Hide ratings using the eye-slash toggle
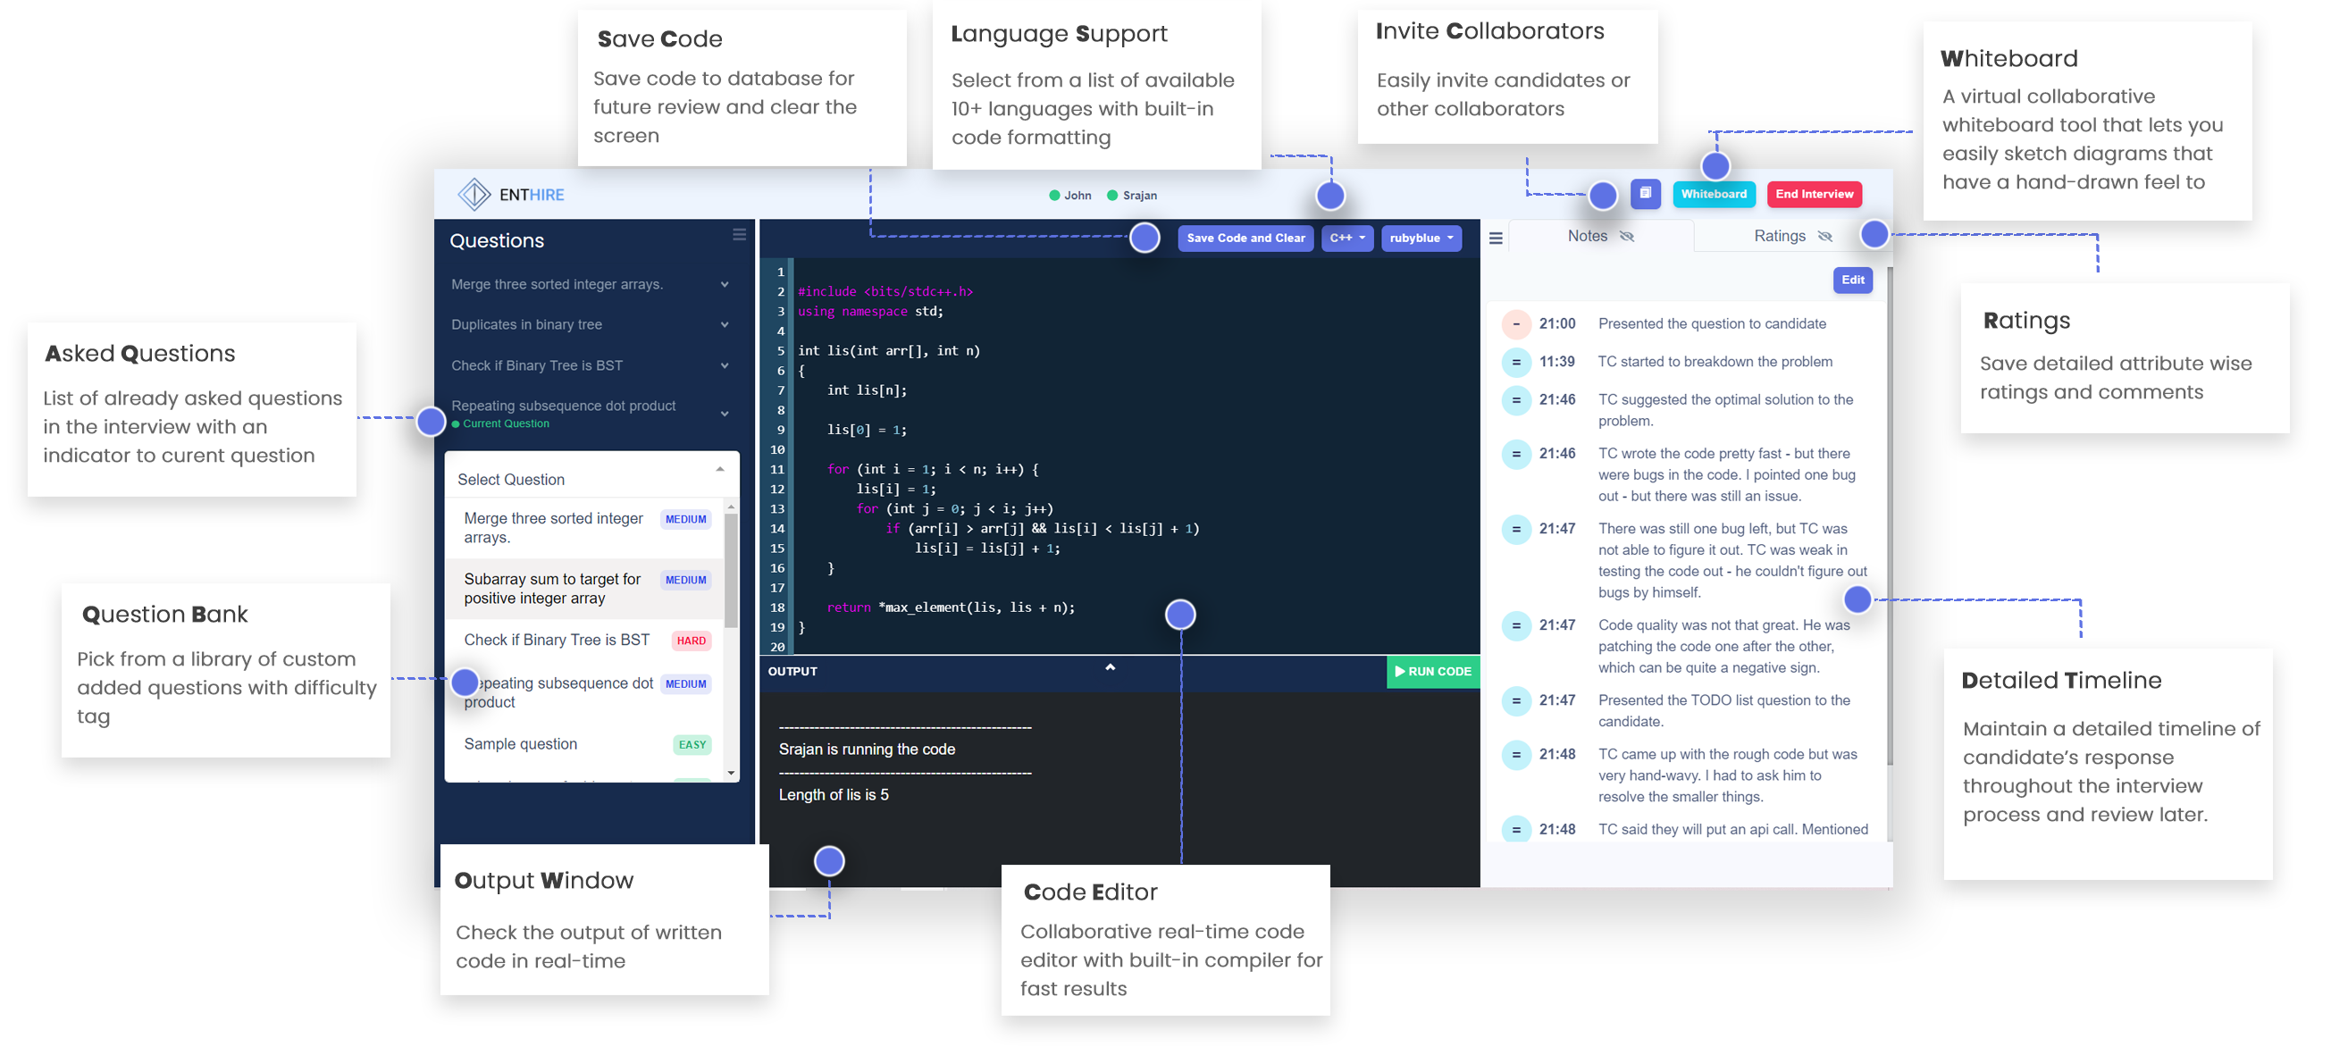 point(1825,236)
